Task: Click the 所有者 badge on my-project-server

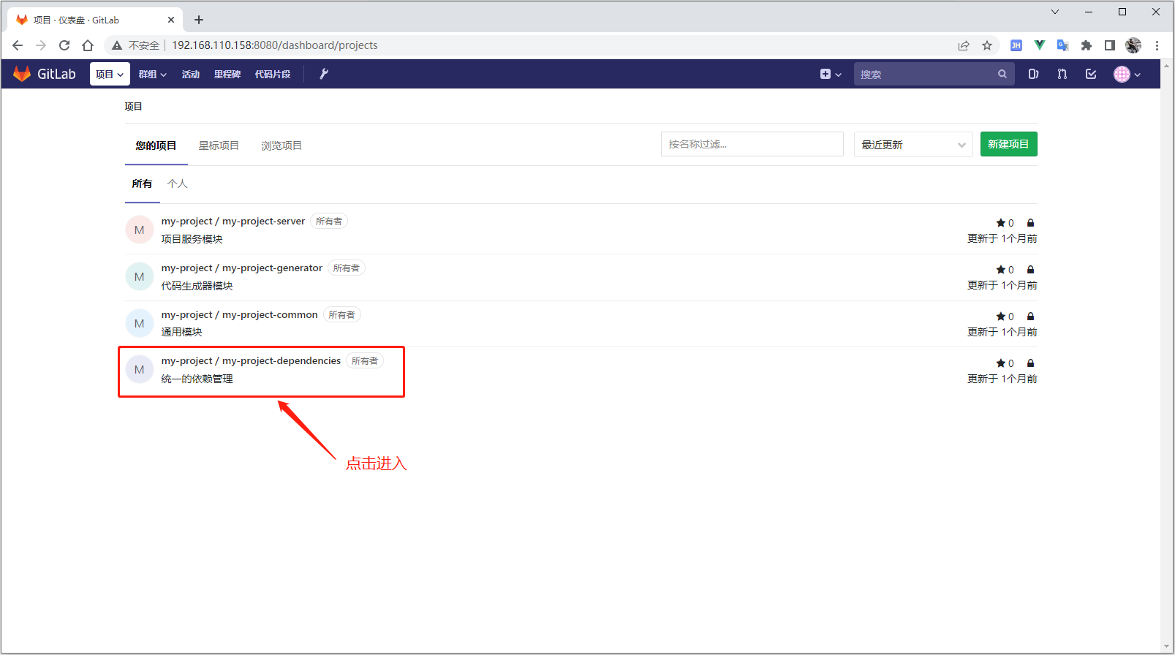Action: 329,222
